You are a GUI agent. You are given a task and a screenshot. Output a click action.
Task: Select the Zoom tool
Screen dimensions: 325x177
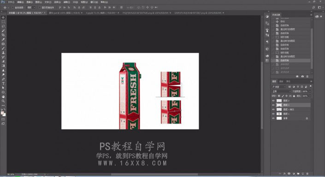pyautogui.click(x=3, y=101)
